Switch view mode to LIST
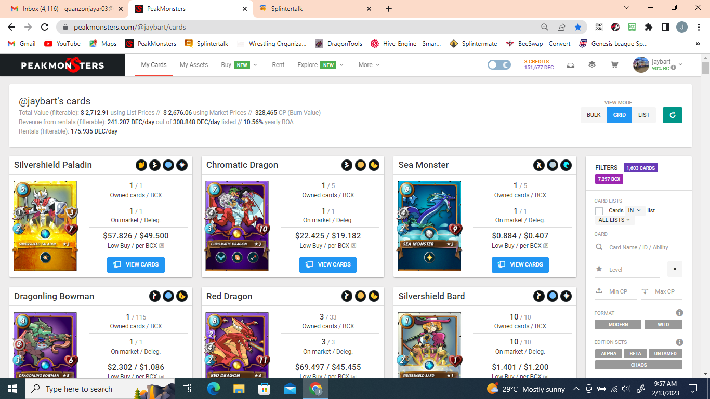710x399 pixels. coord(644,115)
